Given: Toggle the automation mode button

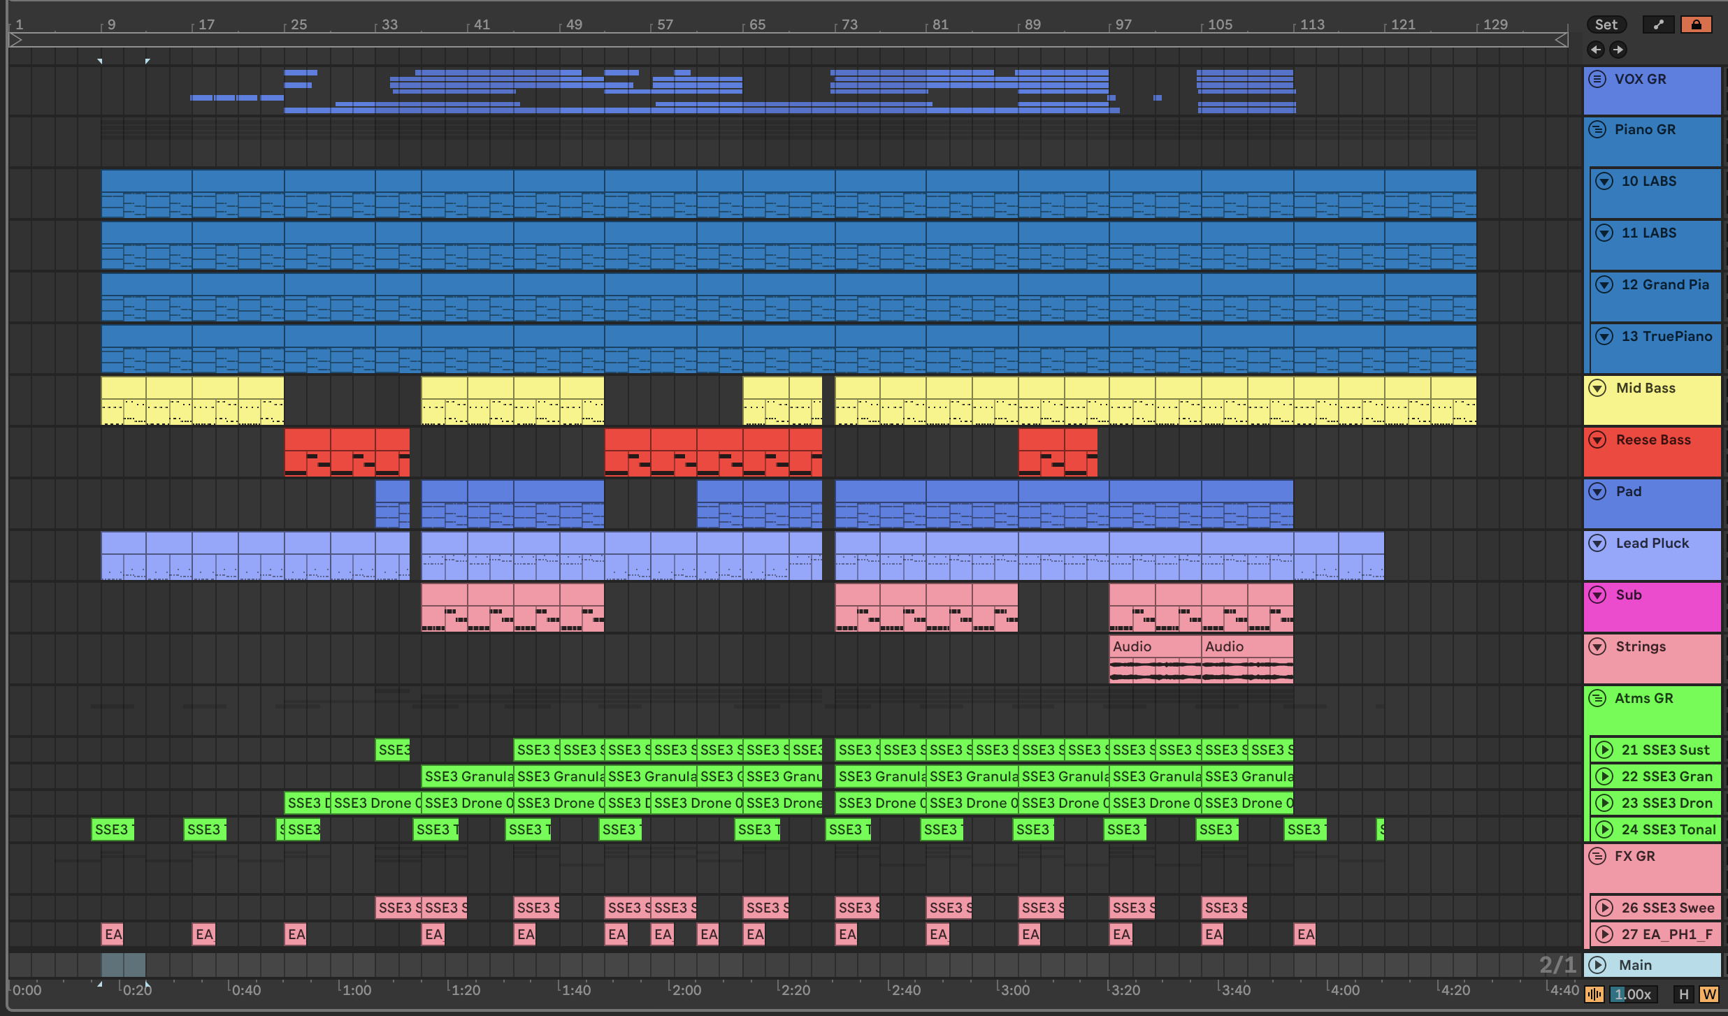Looking at the screenshot, I should coord(1659,24).
